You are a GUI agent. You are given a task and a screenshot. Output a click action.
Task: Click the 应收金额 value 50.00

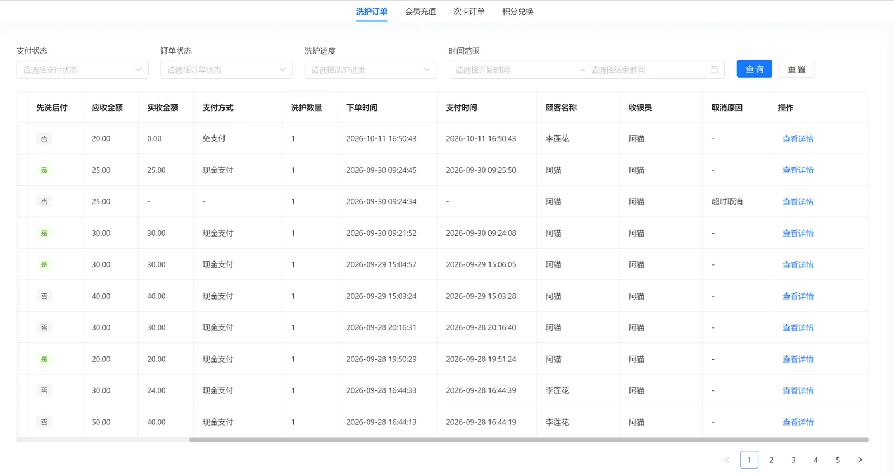click(x=101, y=422)
